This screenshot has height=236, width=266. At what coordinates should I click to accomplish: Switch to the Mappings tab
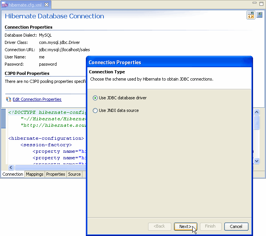pyautogui.click(x=35, y=175)
